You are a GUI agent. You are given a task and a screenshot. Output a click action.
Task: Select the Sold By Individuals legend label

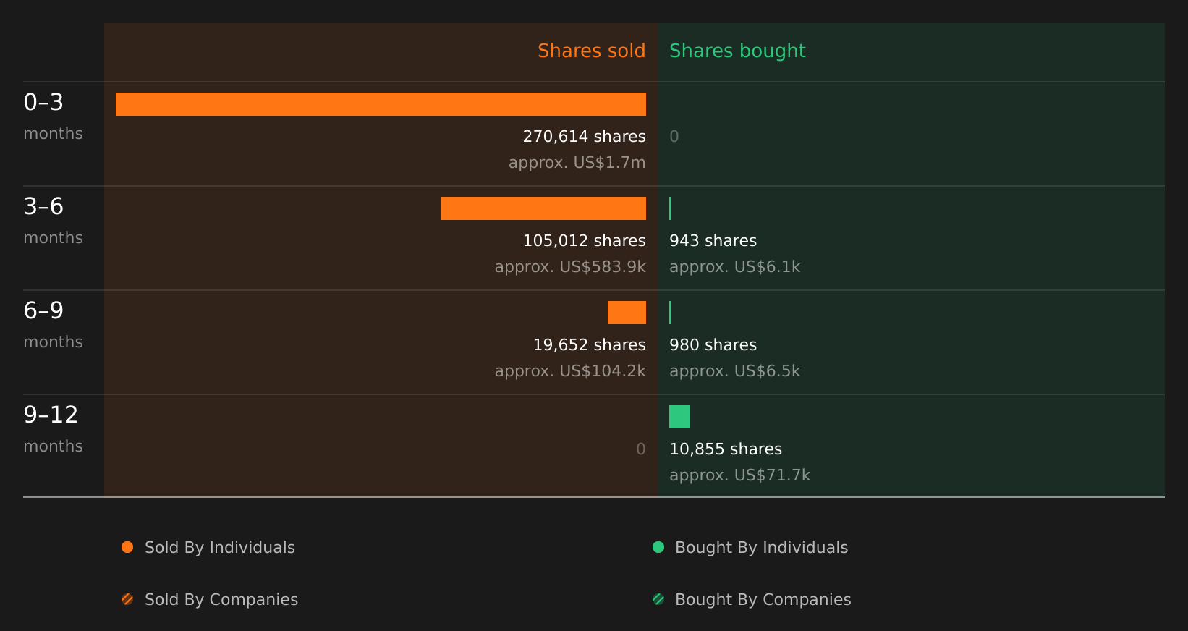click(220, 548)
